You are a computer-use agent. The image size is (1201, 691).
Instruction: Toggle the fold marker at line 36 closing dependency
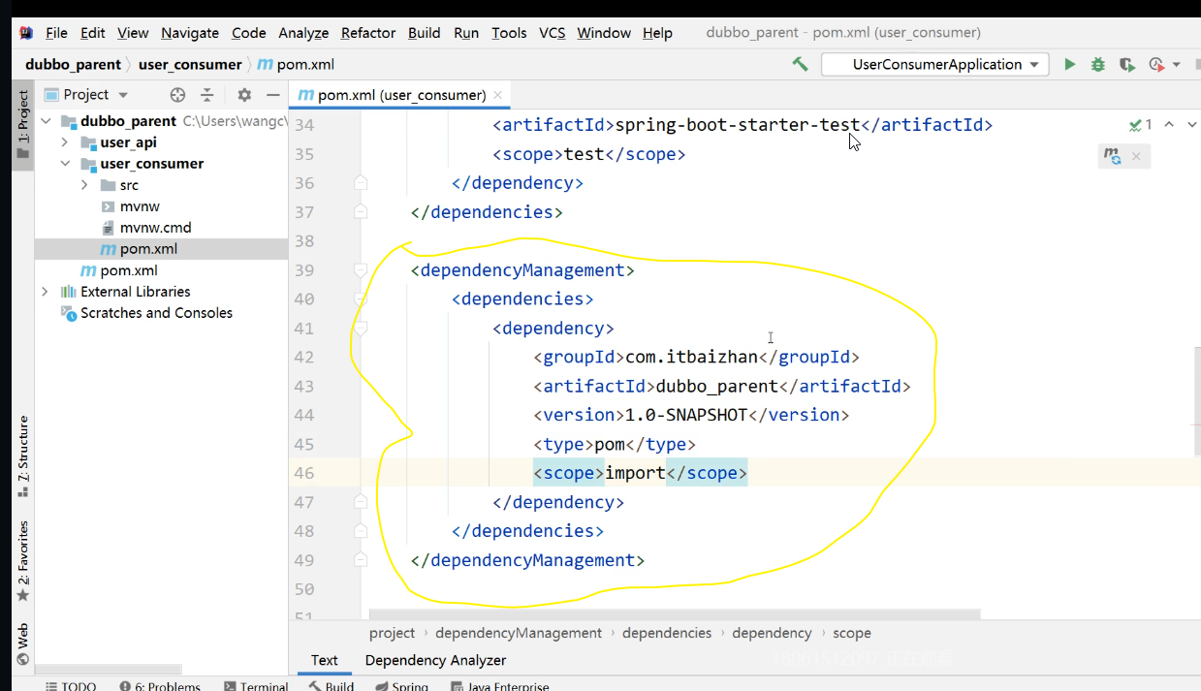[x=361, y=183]
